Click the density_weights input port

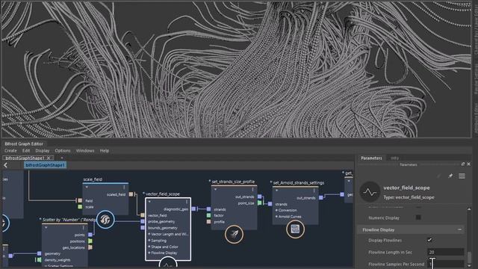pyautogui.click(x=39, y=260)
